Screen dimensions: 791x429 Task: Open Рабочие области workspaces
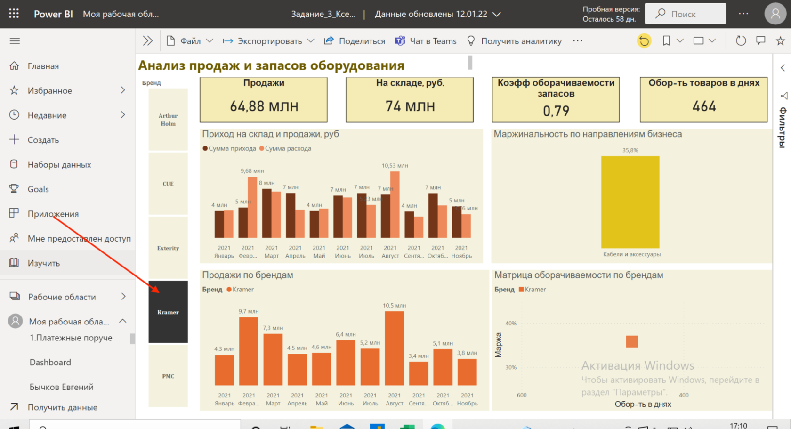(62, 297)
